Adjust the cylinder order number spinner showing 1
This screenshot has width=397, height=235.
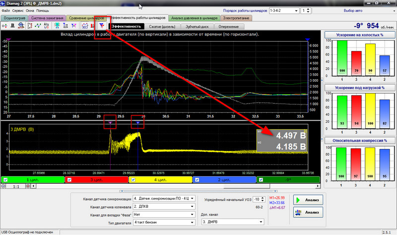coord(308,10)
